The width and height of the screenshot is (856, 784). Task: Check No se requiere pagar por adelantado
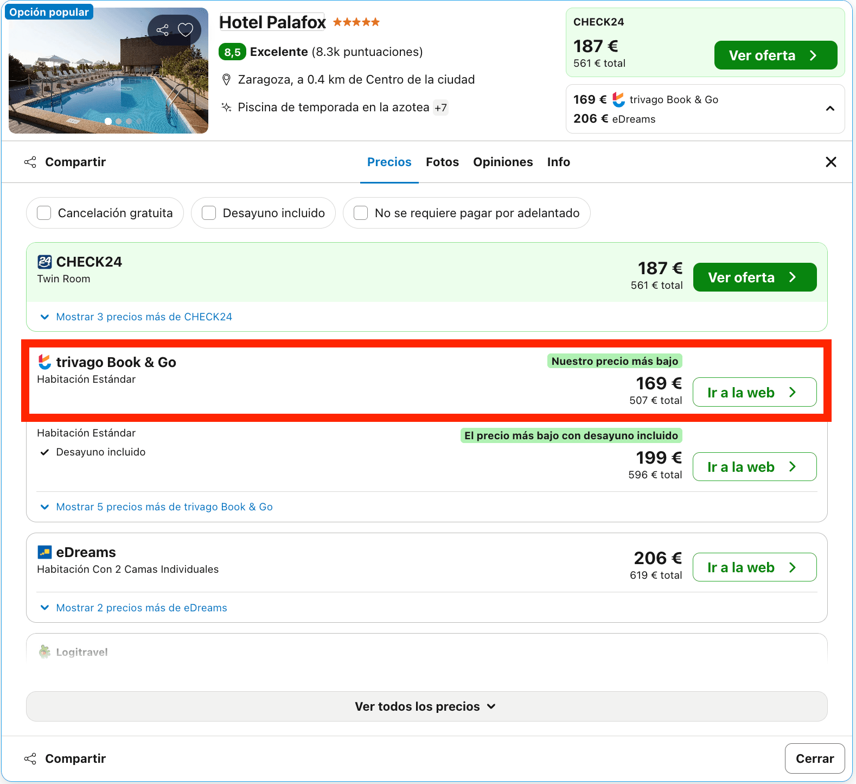361,213
